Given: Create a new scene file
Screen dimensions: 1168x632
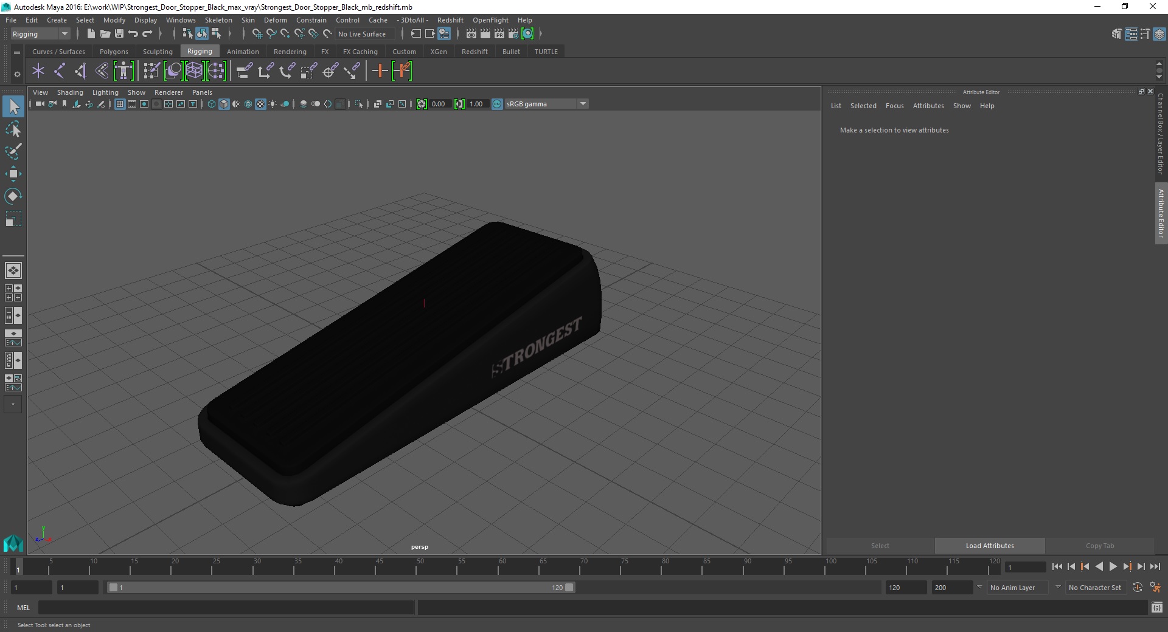Looking at the screenshot, I should (x=91, y=34).
